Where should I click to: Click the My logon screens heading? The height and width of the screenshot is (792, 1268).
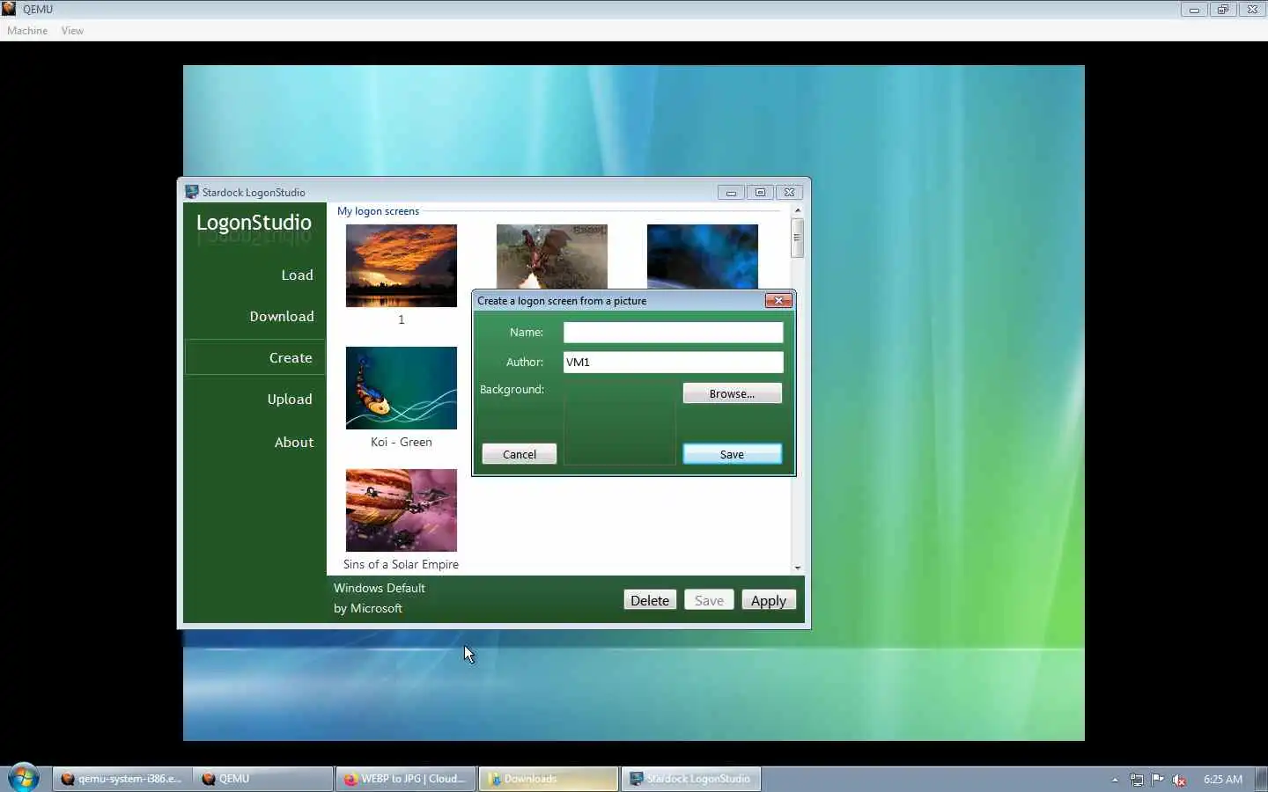378,211
